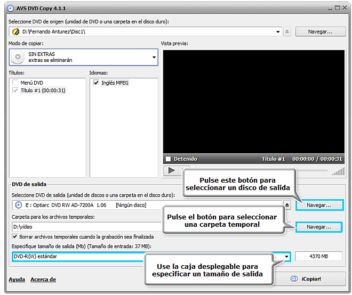The height and width of the screenshot is (295, 352).
Task: Open the source DVD path dropdown
Action: (278, 32)
